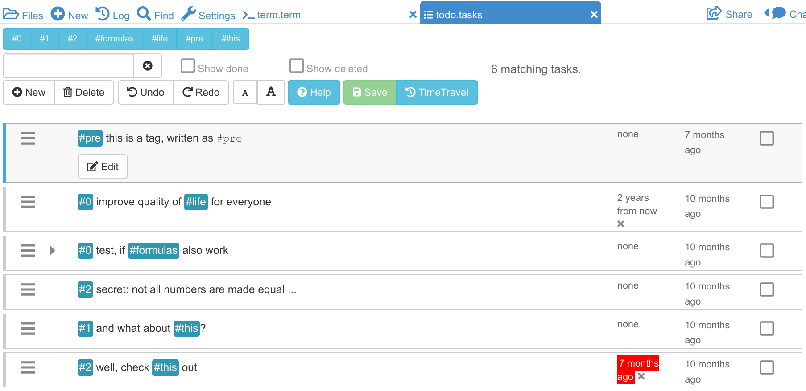Screen dimensions: 806x391
Task: Open the Files browser
Action: point(23,15)
